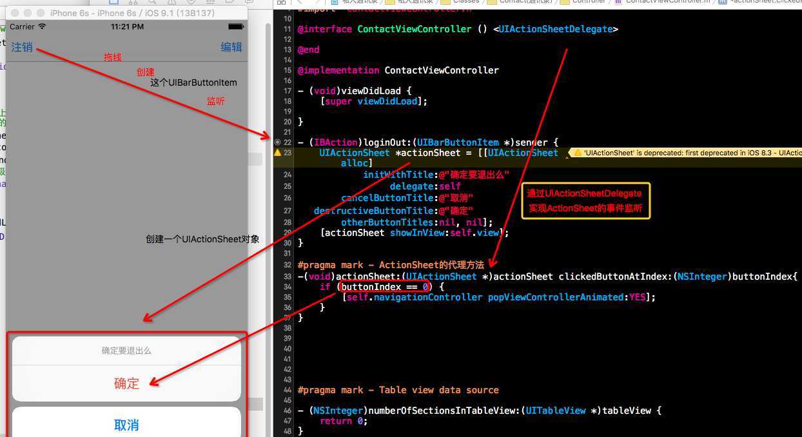This screenshot has height=437, width=802.
Task: Click the IBAction connection circle at line 22
Action: pyautogui.click(x=278, y=142)
